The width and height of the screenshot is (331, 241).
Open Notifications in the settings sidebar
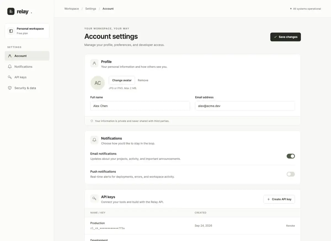27,67
